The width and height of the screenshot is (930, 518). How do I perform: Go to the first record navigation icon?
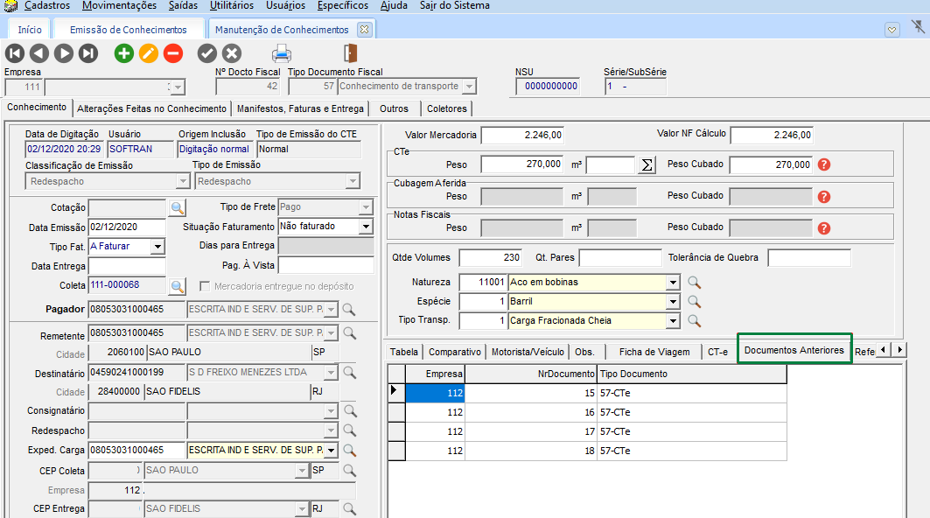pyautogui.click(x=15, y=53)
